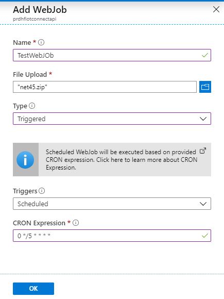Click the info icon beside CRON Expression
This screenshot has height=299, width=224.
pyautogui.click(x=76, y=223)
